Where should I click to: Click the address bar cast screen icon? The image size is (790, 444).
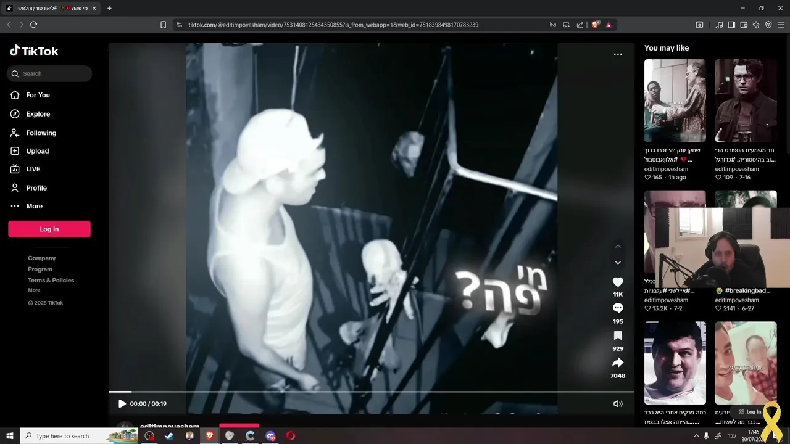click(566, 25)
